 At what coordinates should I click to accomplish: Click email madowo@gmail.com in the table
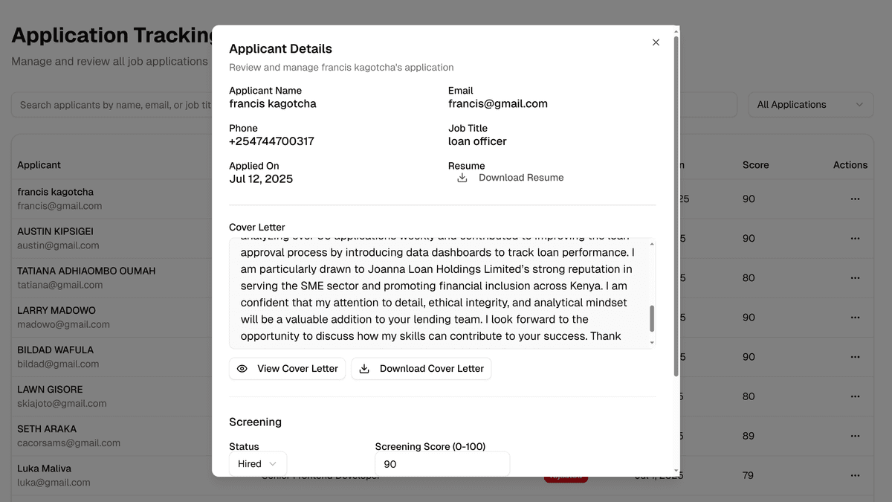(x=63, y=324)
